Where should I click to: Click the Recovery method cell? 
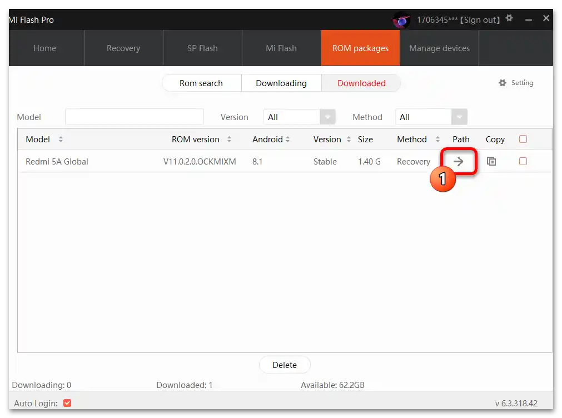pyautogui.click(x=413, y=162)
